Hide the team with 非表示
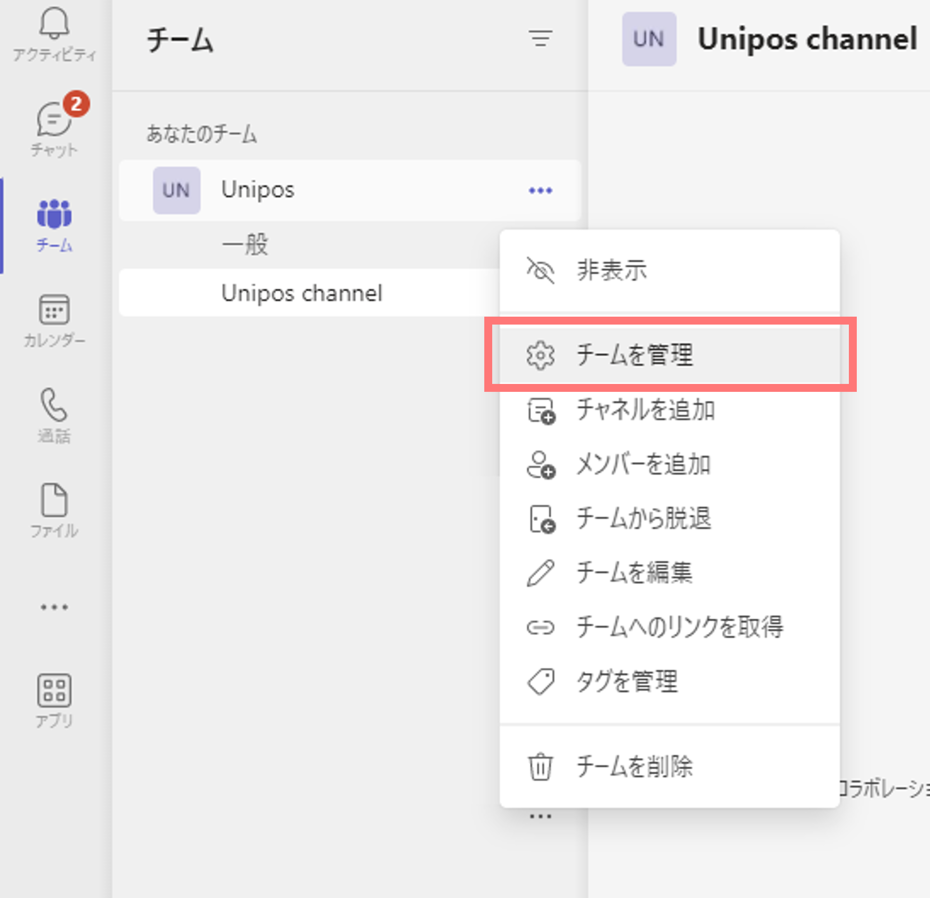 (x=670, y=271)
